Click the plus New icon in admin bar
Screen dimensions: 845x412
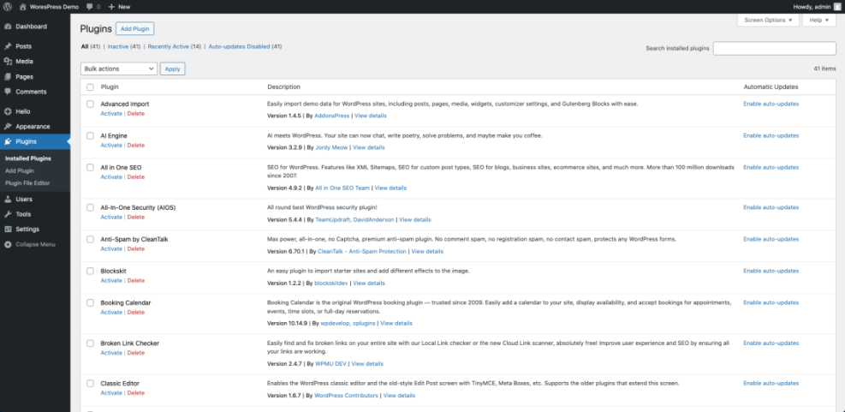111,7
